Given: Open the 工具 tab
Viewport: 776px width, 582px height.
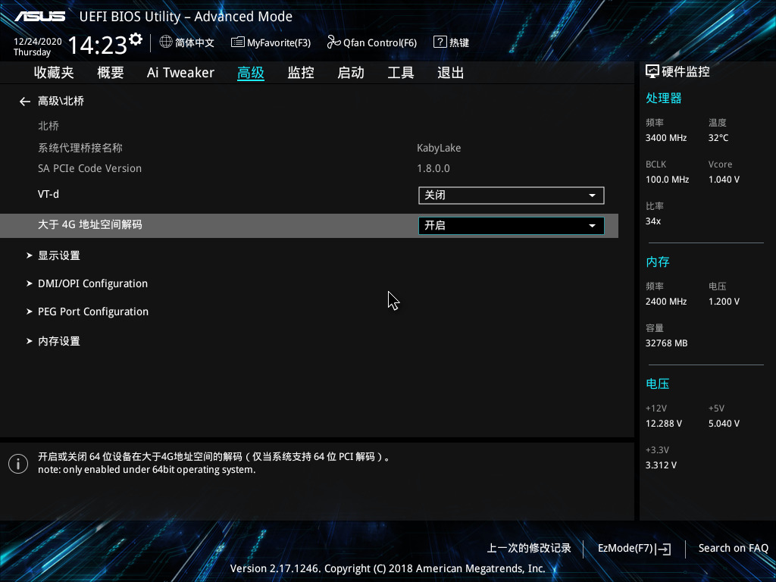Looking at the screenshot, I should pos(401,73).
